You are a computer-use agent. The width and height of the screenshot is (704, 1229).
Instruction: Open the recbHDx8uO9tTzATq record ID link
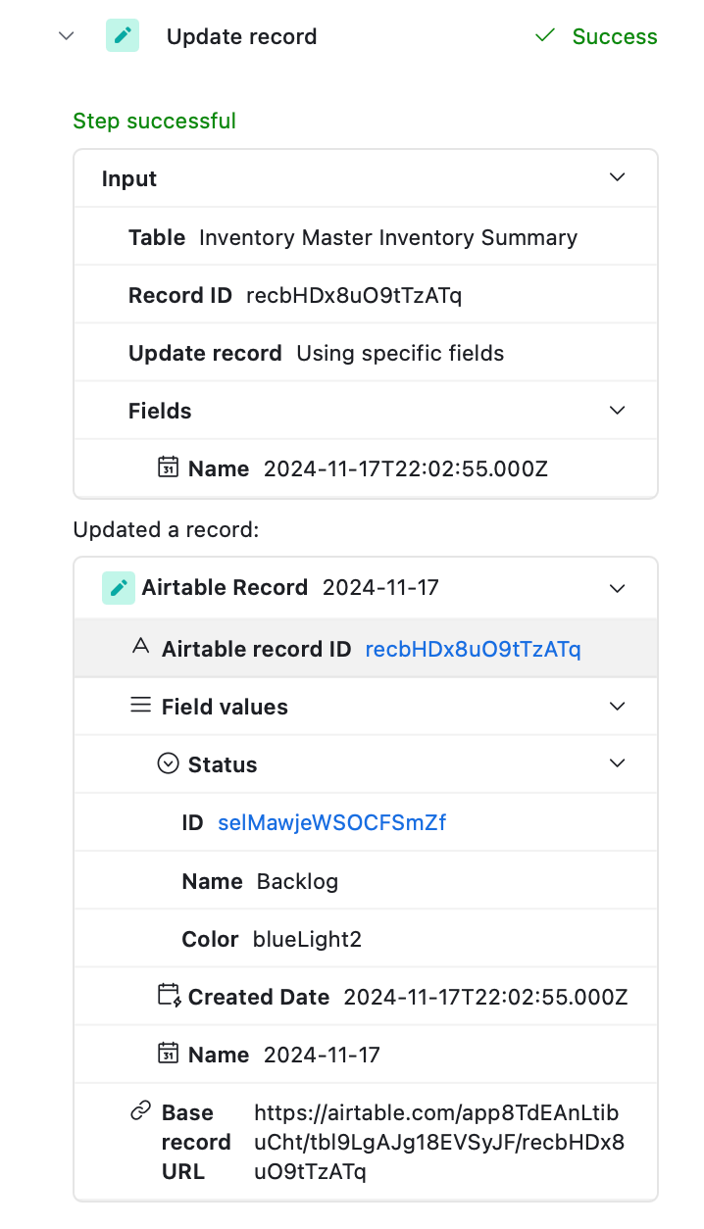[473, 649]
